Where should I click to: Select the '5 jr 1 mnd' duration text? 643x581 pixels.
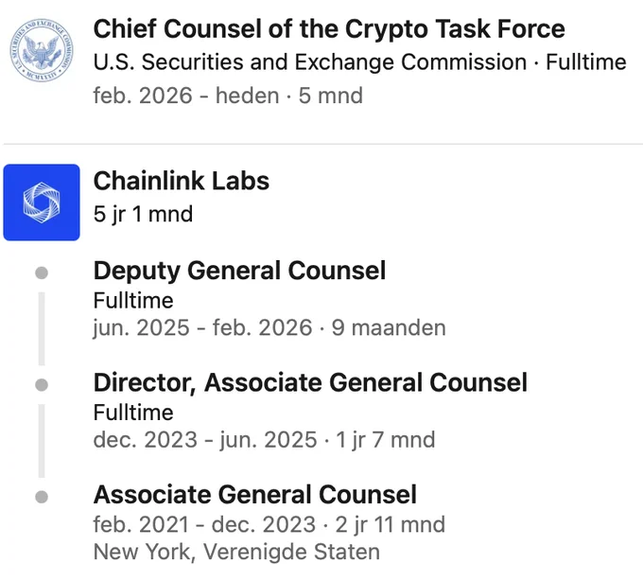click(x=143, y=214)
